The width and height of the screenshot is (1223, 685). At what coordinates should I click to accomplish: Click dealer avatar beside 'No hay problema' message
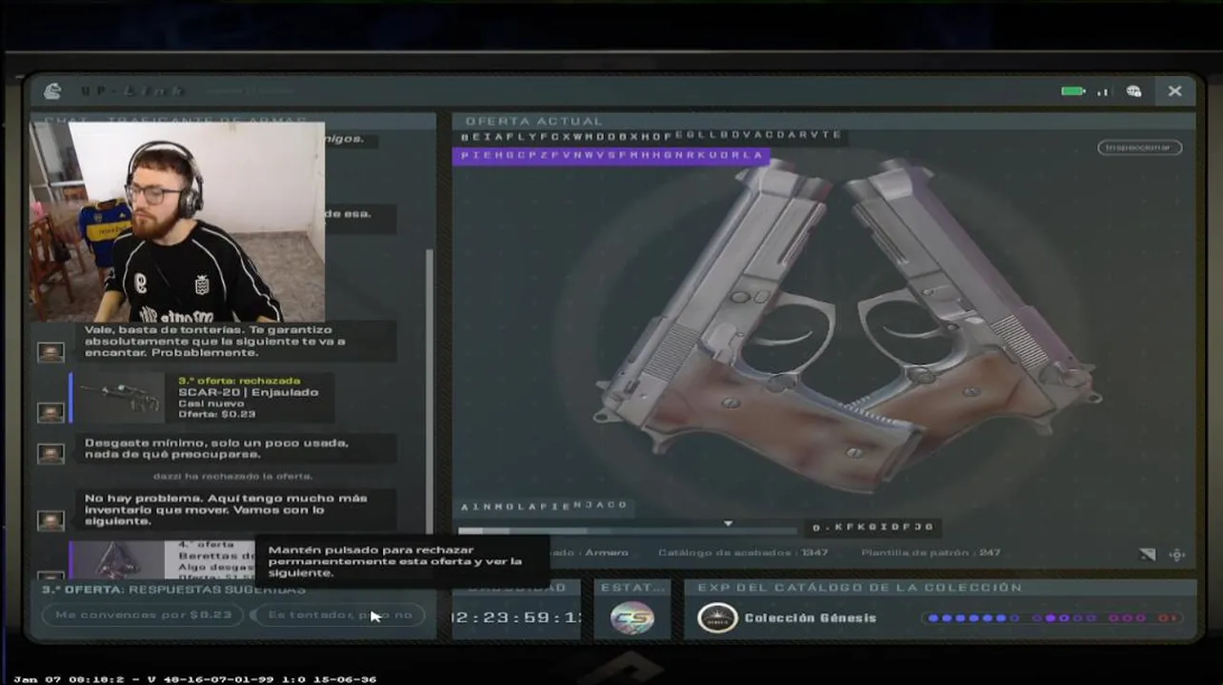pos(50,520)
